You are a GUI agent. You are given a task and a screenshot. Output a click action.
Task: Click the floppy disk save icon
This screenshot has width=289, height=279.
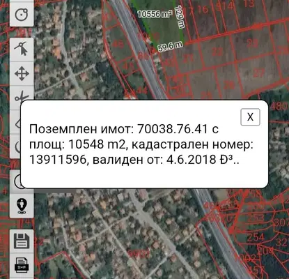coord(22,241)
